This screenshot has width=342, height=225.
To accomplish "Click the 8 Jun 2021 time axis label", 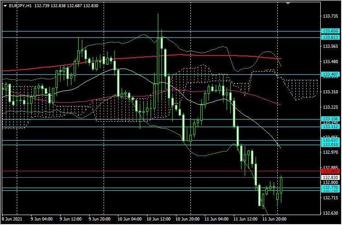I will (12, 219).
